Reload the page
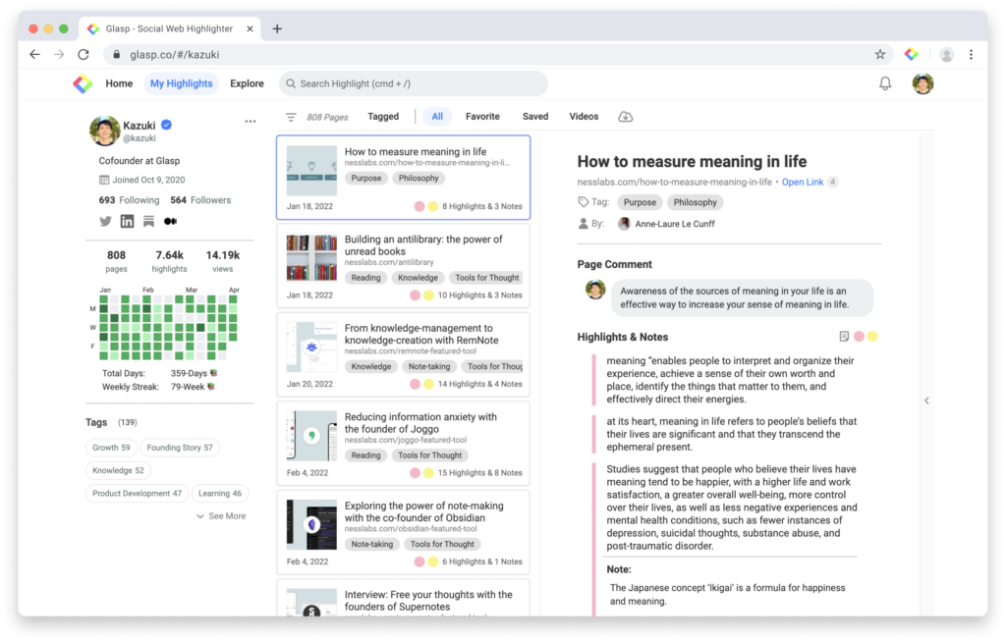This screenshot has width=1006, height=642. [x=84, y=55]
